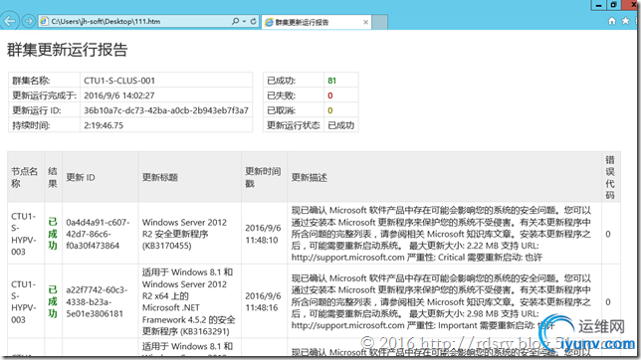The image size is (641, 360).
Task: Open the address bar dropdown arrow
Action: click(x=244, y=21)
